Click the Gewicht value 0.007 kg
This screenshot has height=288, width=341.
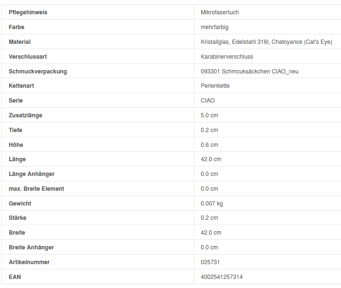pyautogui.click(x=212, y=204)
